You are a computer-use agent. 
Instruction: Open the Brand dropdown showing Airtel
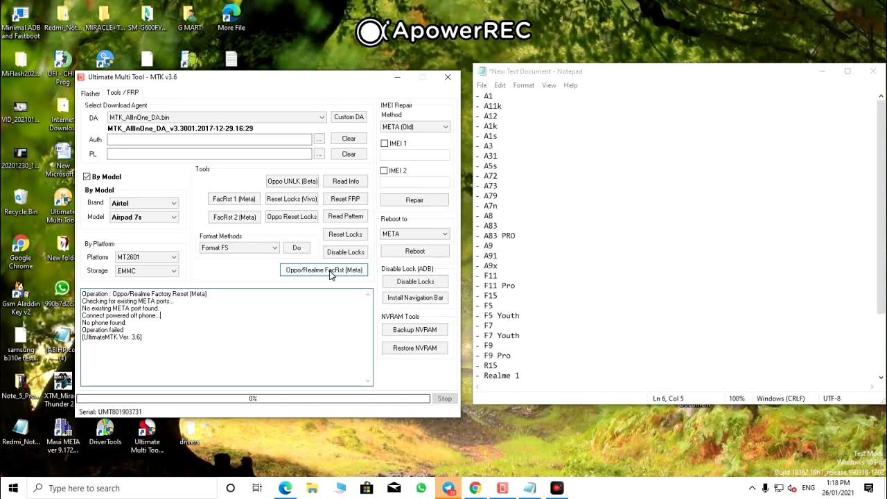(144, 203)
